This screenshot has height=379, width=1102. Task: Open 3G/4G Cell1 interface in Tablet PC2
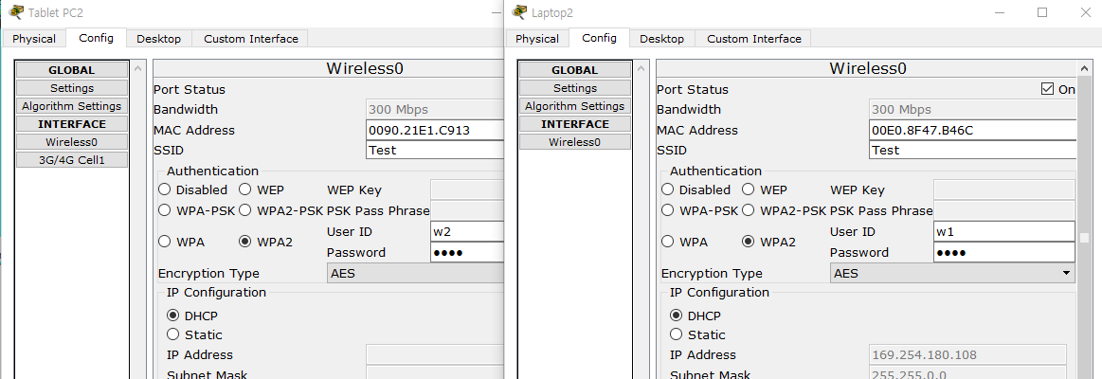[72, 159]
